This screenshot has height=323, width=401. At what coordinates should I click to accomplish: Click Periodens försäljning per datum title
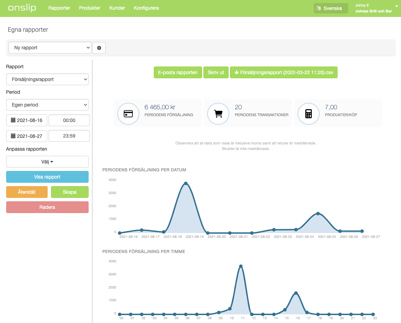(x=144, y=170)
